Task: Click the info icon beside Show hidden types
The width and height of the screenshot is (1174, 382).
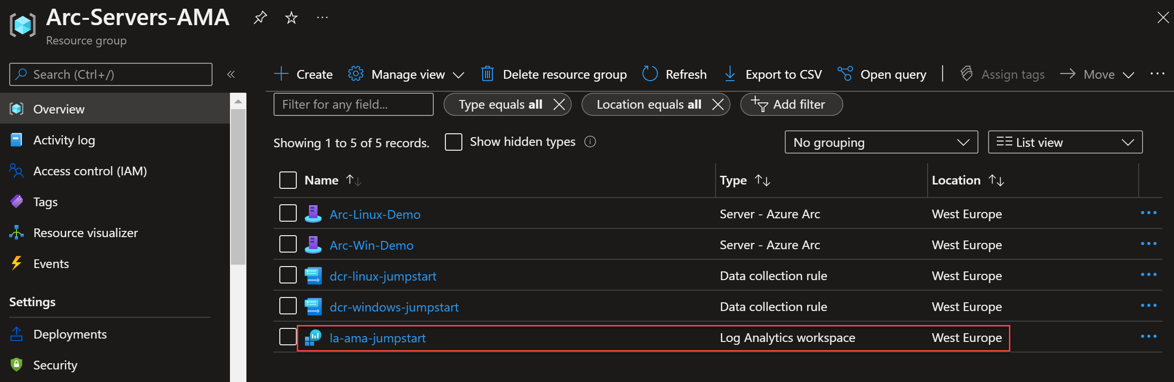Action: pos(590,141)
